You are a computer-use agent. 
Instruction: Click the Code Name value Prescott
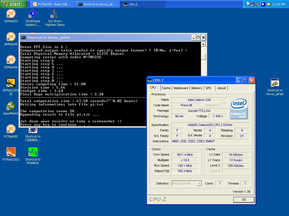[186, 105]
